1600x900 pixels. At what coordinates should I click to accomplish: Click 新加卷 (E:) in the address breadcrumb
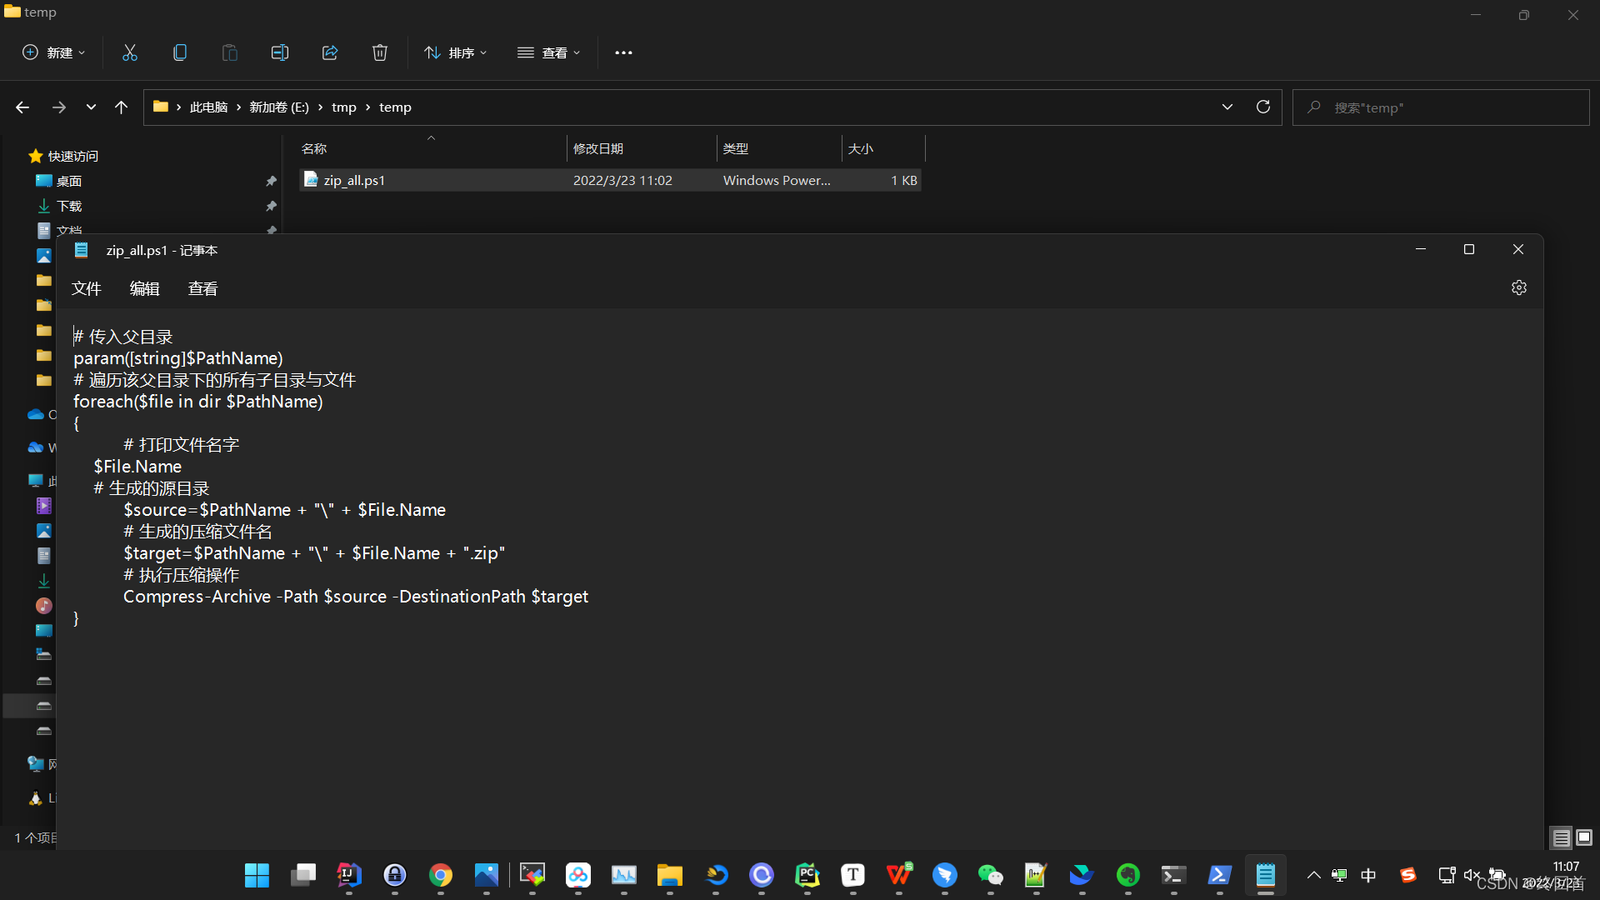279,107
